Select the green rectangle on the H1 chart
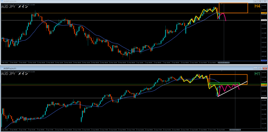Viewport: 268px width, 132px height. 224,83
